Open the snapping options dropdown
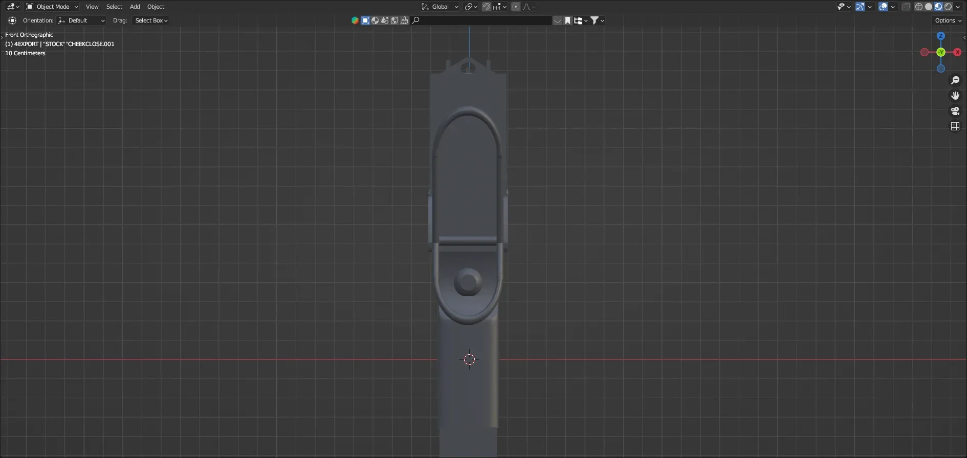 [499, 7]
